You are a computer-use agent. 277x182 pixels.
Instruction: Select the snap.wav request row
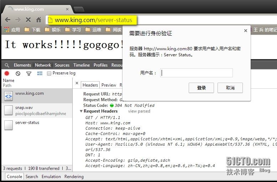tap(37, 111)
